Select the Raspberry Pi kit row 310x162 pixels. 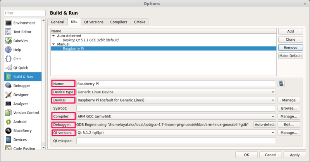pyautogui.click(x=164, y=48)
